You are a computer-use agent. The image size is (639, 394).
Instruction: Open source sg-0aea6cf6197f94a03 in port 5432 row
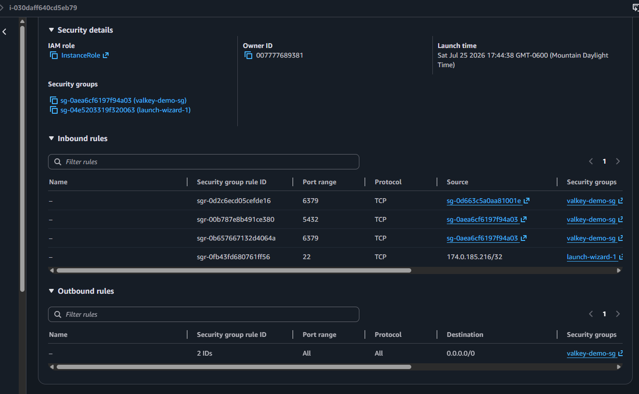pos(482,219)
